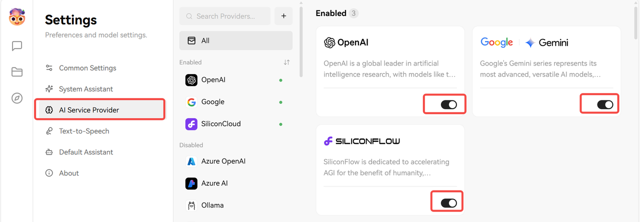This screenshot has width=640, height=222.
Task: Open the folder icon in left sidebar
Action: point(17,72)
